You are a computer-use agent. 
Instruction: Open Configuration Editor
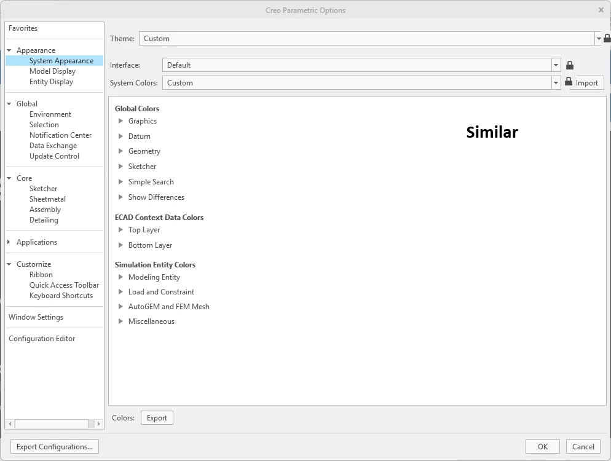click(x=42, y=339)
